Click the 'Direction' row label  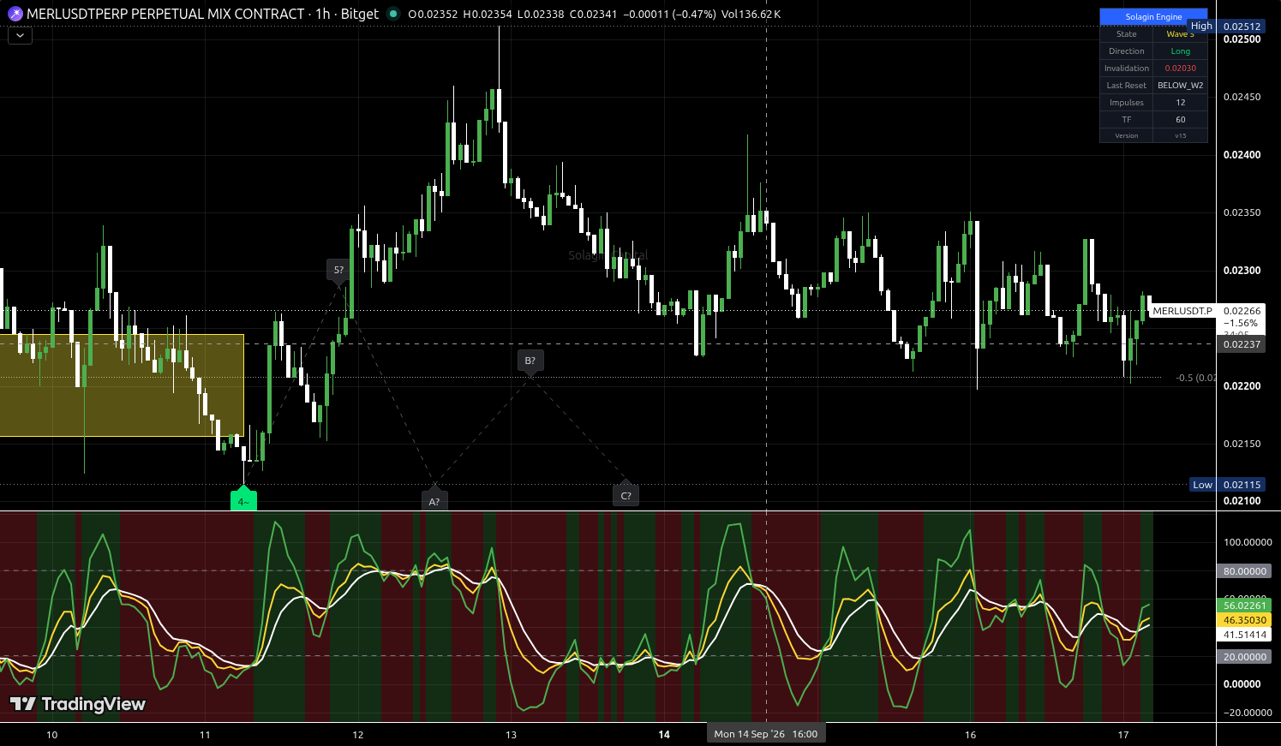pyautogui.click(x=1127, y=51)
